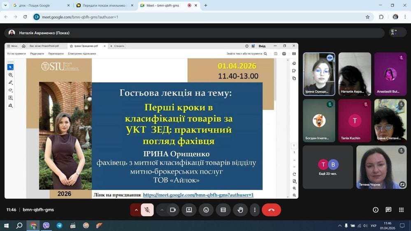Expand microphone audio settings arrow
This screenshot has height=231, width=411.
136,210
